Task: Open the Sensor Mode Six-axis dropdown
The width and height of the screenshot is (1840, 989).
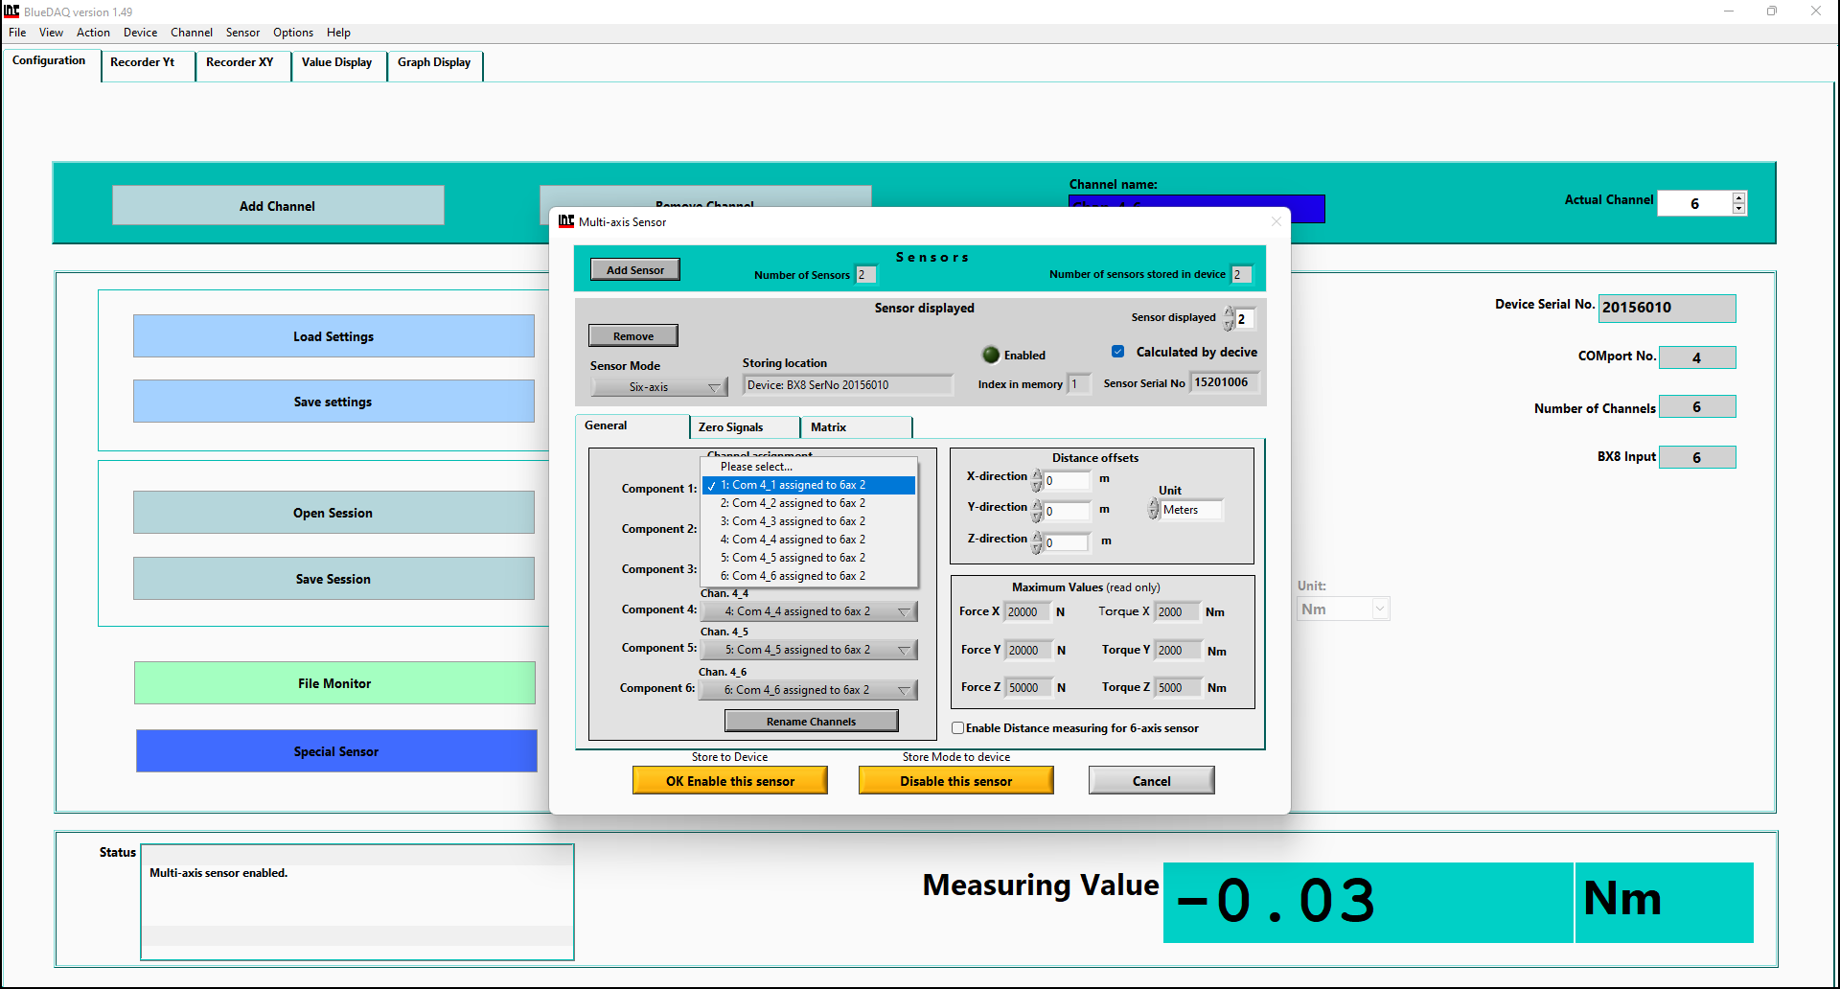Action: (658, 387)
